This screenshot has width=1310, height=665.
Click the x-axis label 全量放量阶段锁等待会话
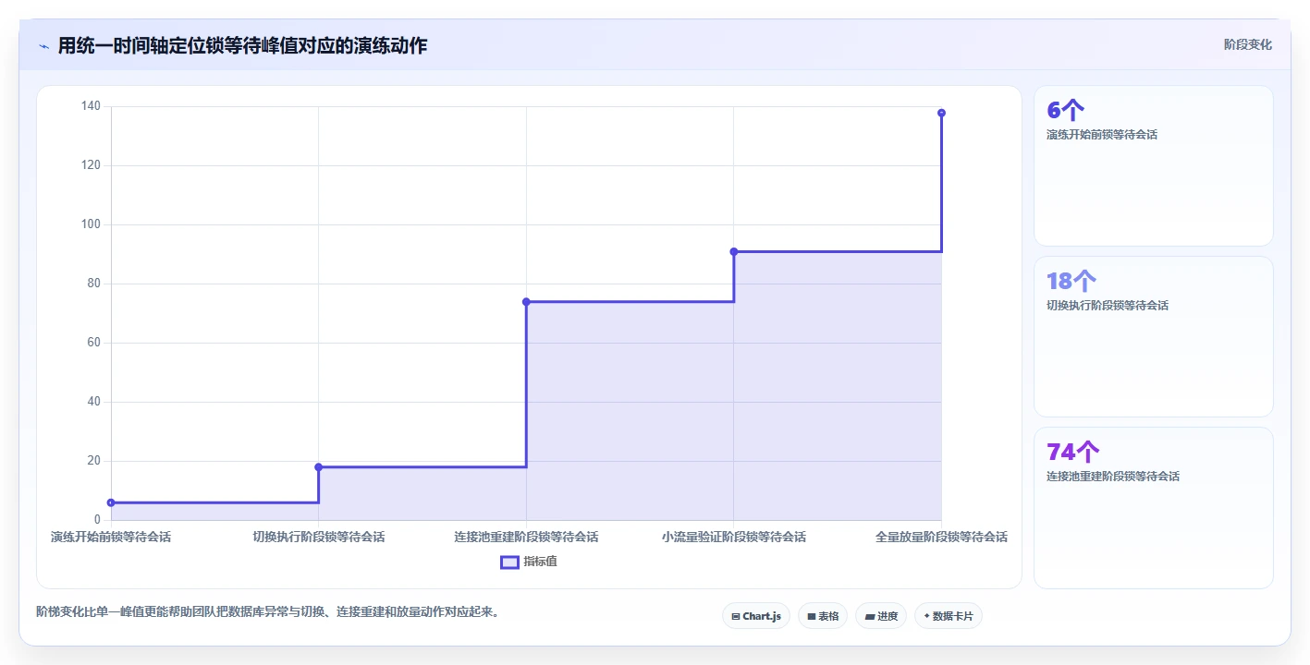coord(941,537)
